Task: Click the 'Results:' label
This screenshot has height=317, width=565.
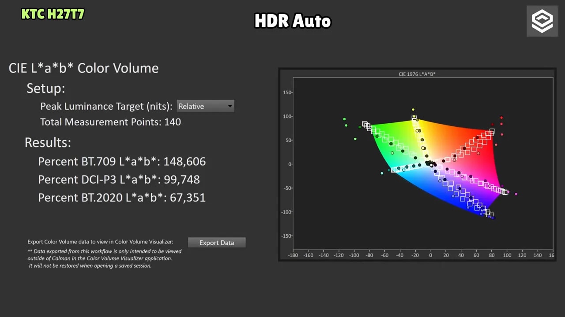Action: 48,142
